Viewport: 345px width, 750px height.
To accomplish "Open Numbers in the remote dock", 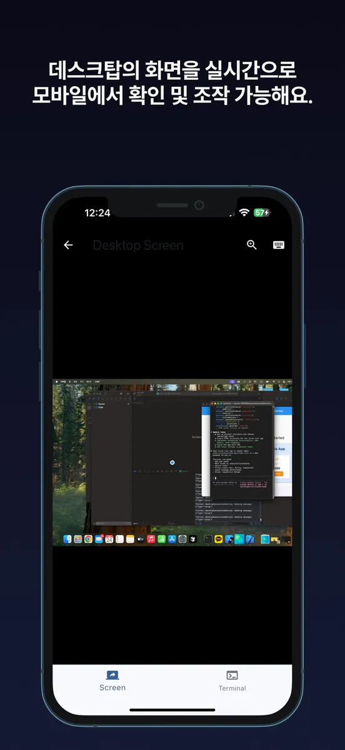I will tap(161, 539).
